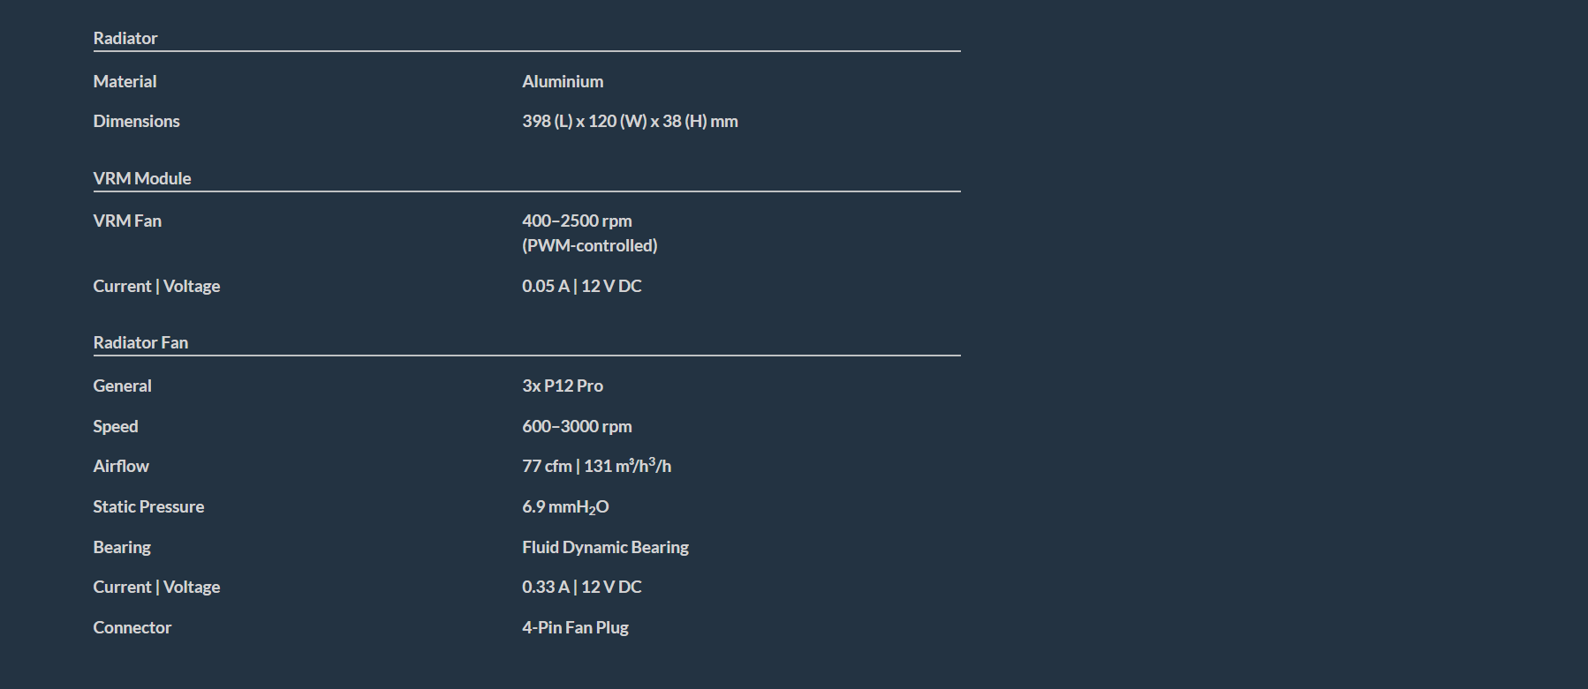Click the radiator dimensions value in mm

click(x=630, y=121)
